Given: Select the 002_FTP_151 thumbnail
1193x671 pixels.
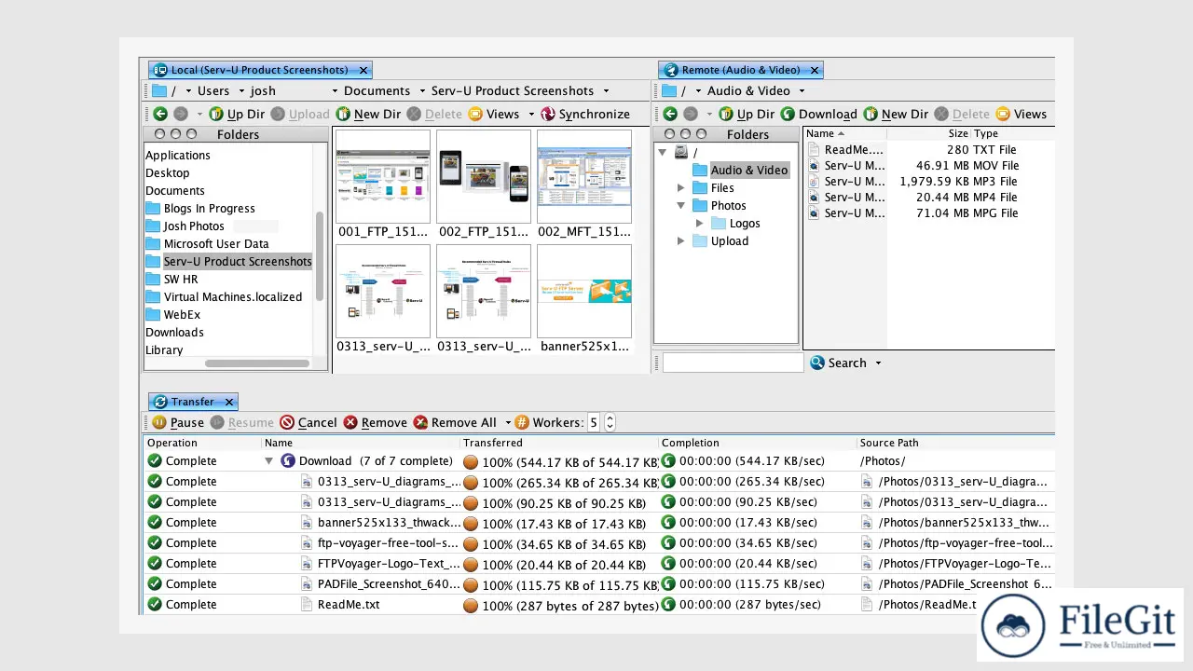Looking at the screenshot, I should (484, 185).
